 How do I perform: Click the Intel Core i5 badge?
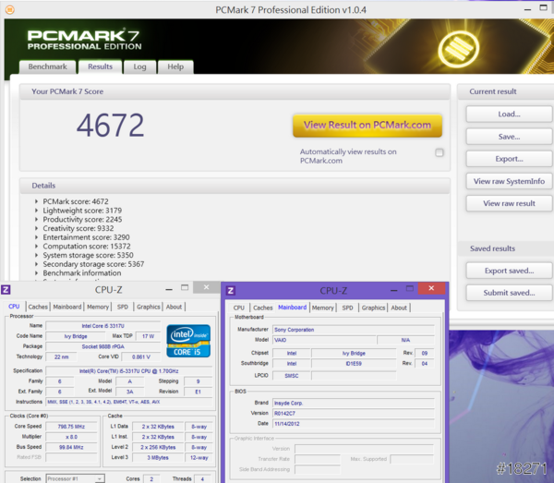[188, 341]
